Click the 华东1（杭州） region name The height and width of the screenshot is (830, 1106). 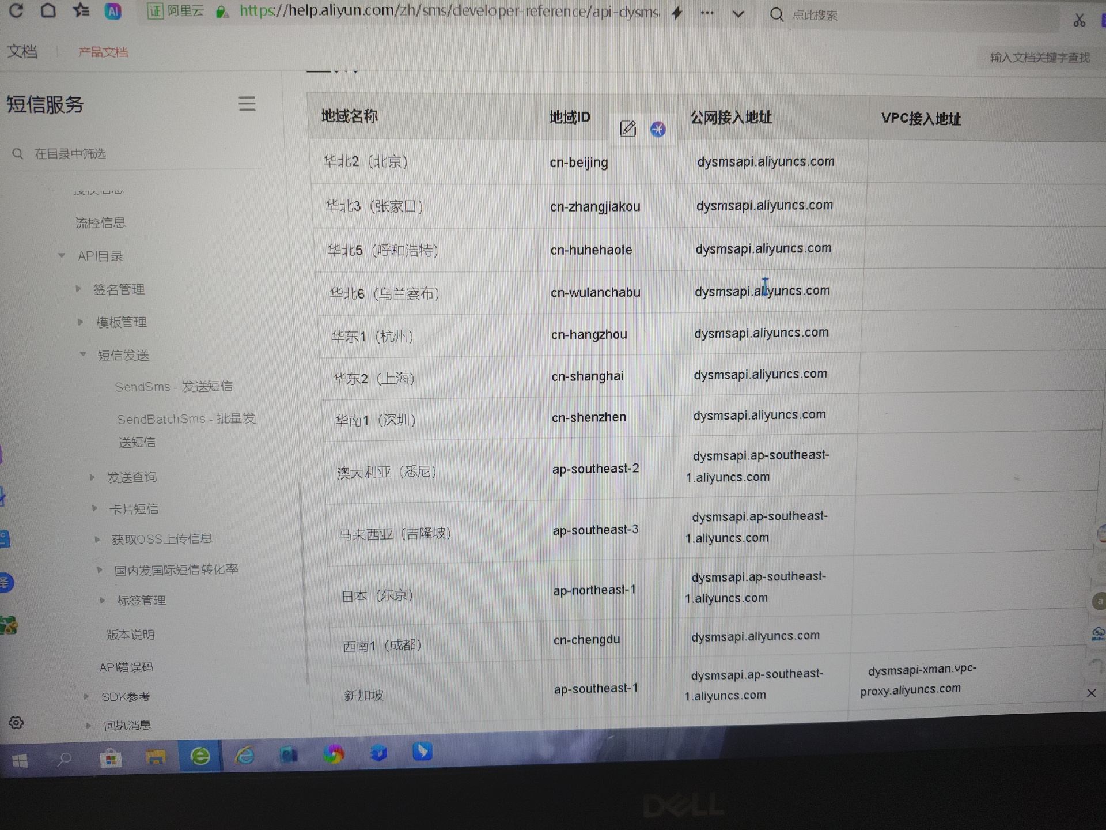point(373,336)
